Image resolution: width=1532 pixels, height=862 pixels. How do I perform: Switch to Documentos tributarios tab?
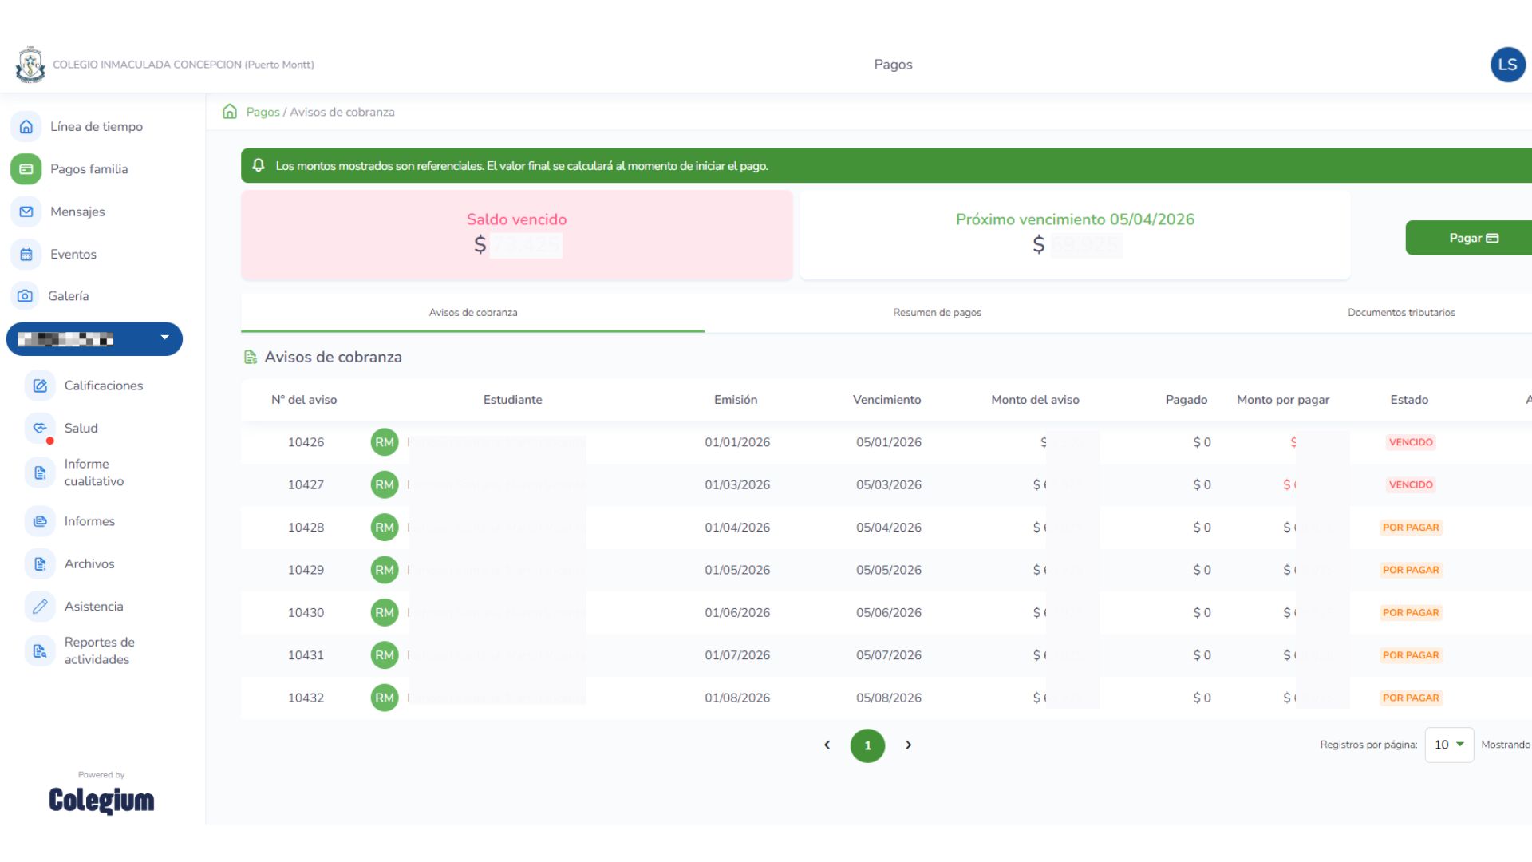pyautogui.click(x=1400, y=313)
